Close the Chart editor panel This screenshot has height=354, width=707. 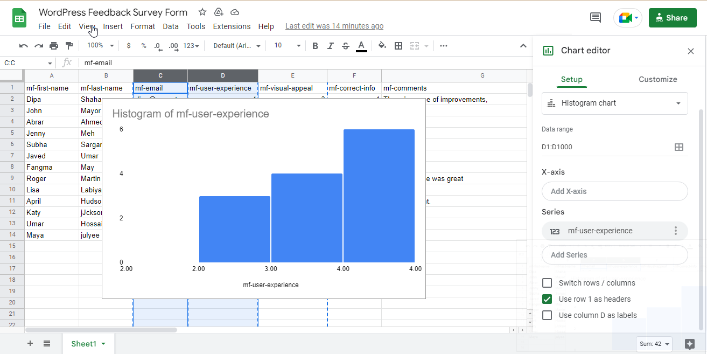tap(691, 51)
